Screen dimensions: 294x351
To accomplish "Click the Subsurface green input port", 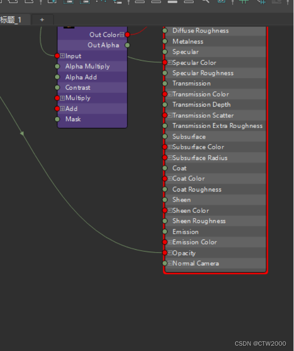I will 165,136.
